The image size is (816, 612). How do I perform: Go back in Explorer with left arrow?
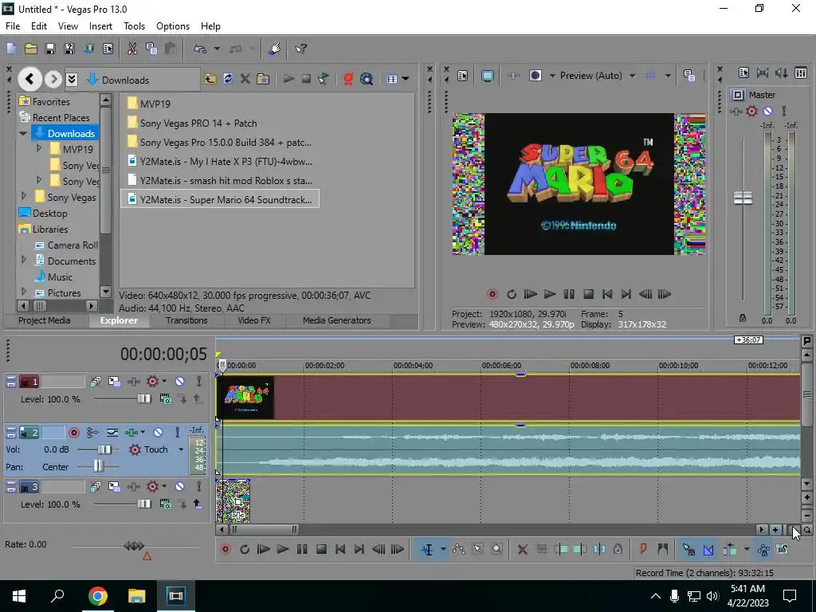pyautogui.click(x=29, y=79)
